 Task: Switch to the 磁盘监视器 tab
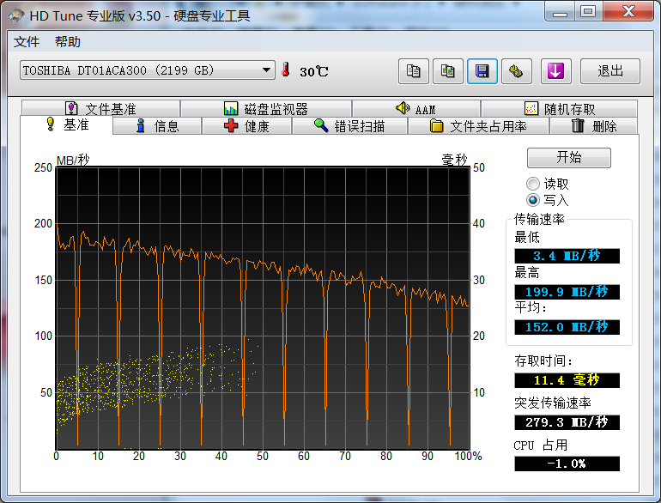pos(266,109)
